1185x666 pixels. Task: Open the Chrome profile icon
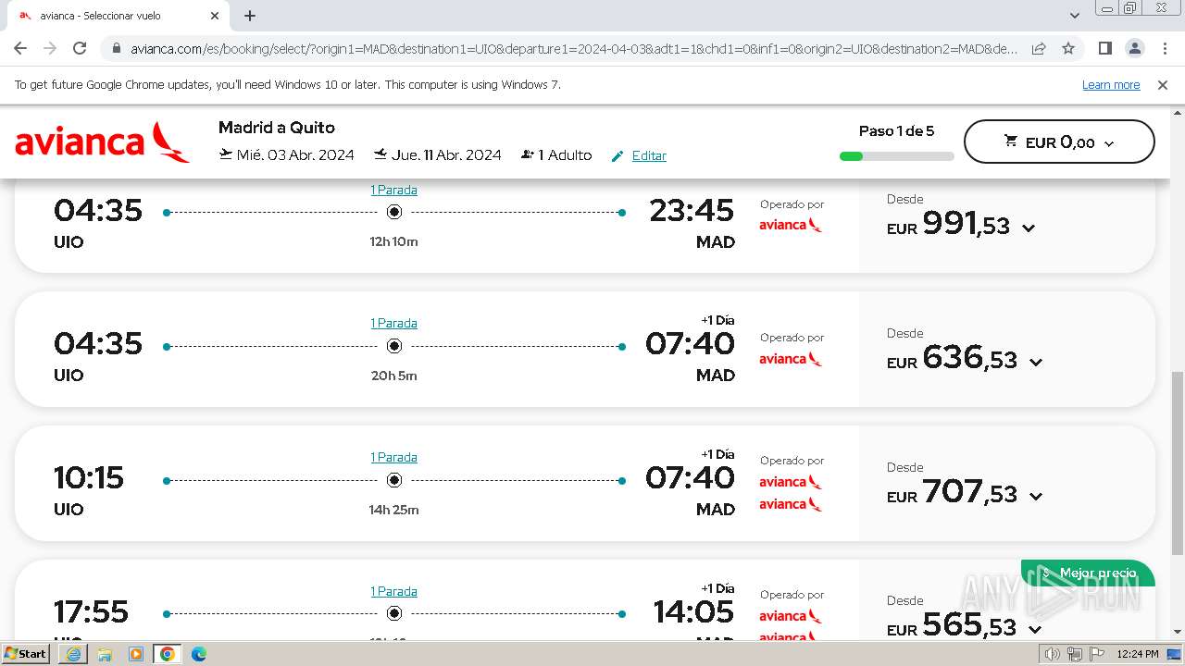coord(1135,48)
